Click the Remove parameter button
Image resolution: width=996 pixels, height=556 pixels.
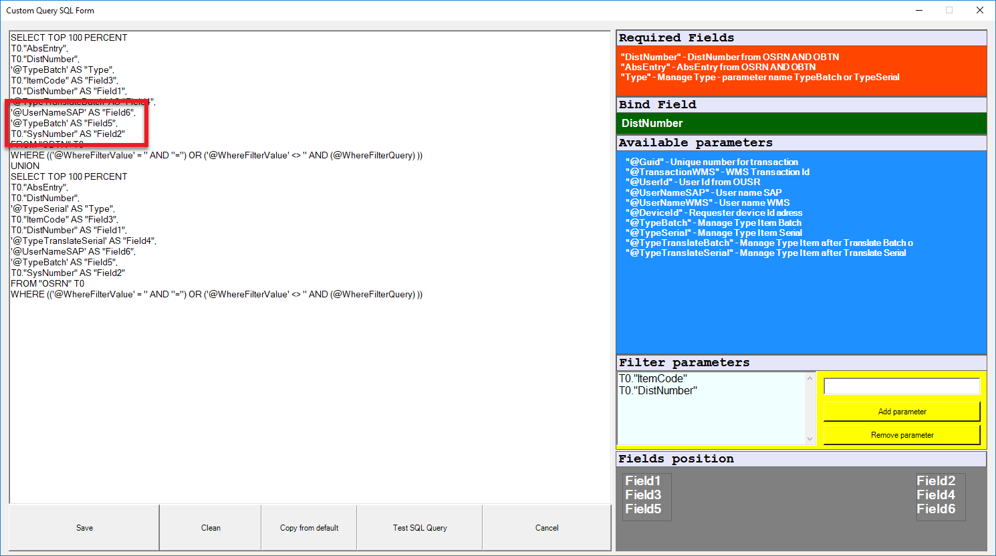(901, 434)
